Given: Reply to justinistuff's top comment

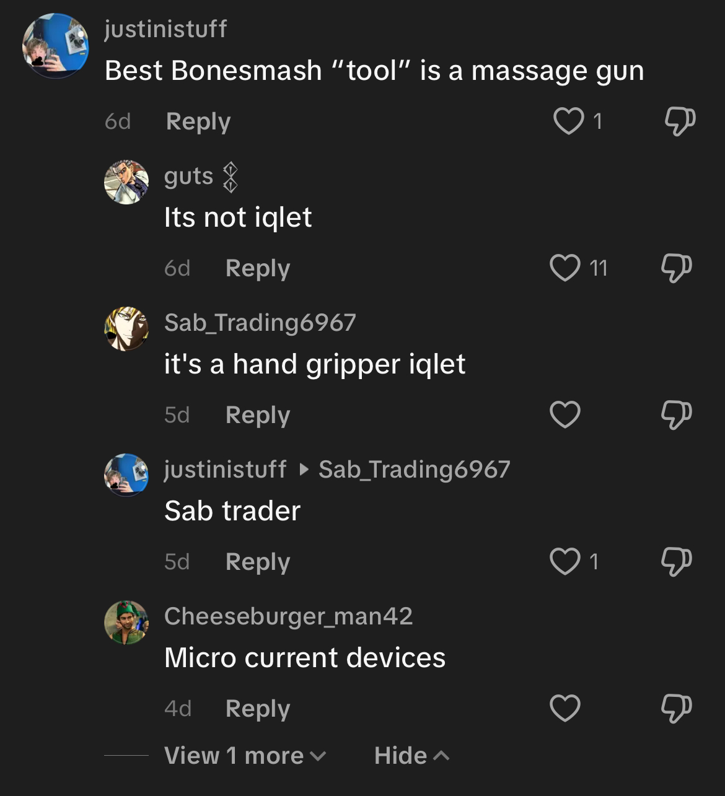Looking at the screenshot, I should tap(198, 121).
